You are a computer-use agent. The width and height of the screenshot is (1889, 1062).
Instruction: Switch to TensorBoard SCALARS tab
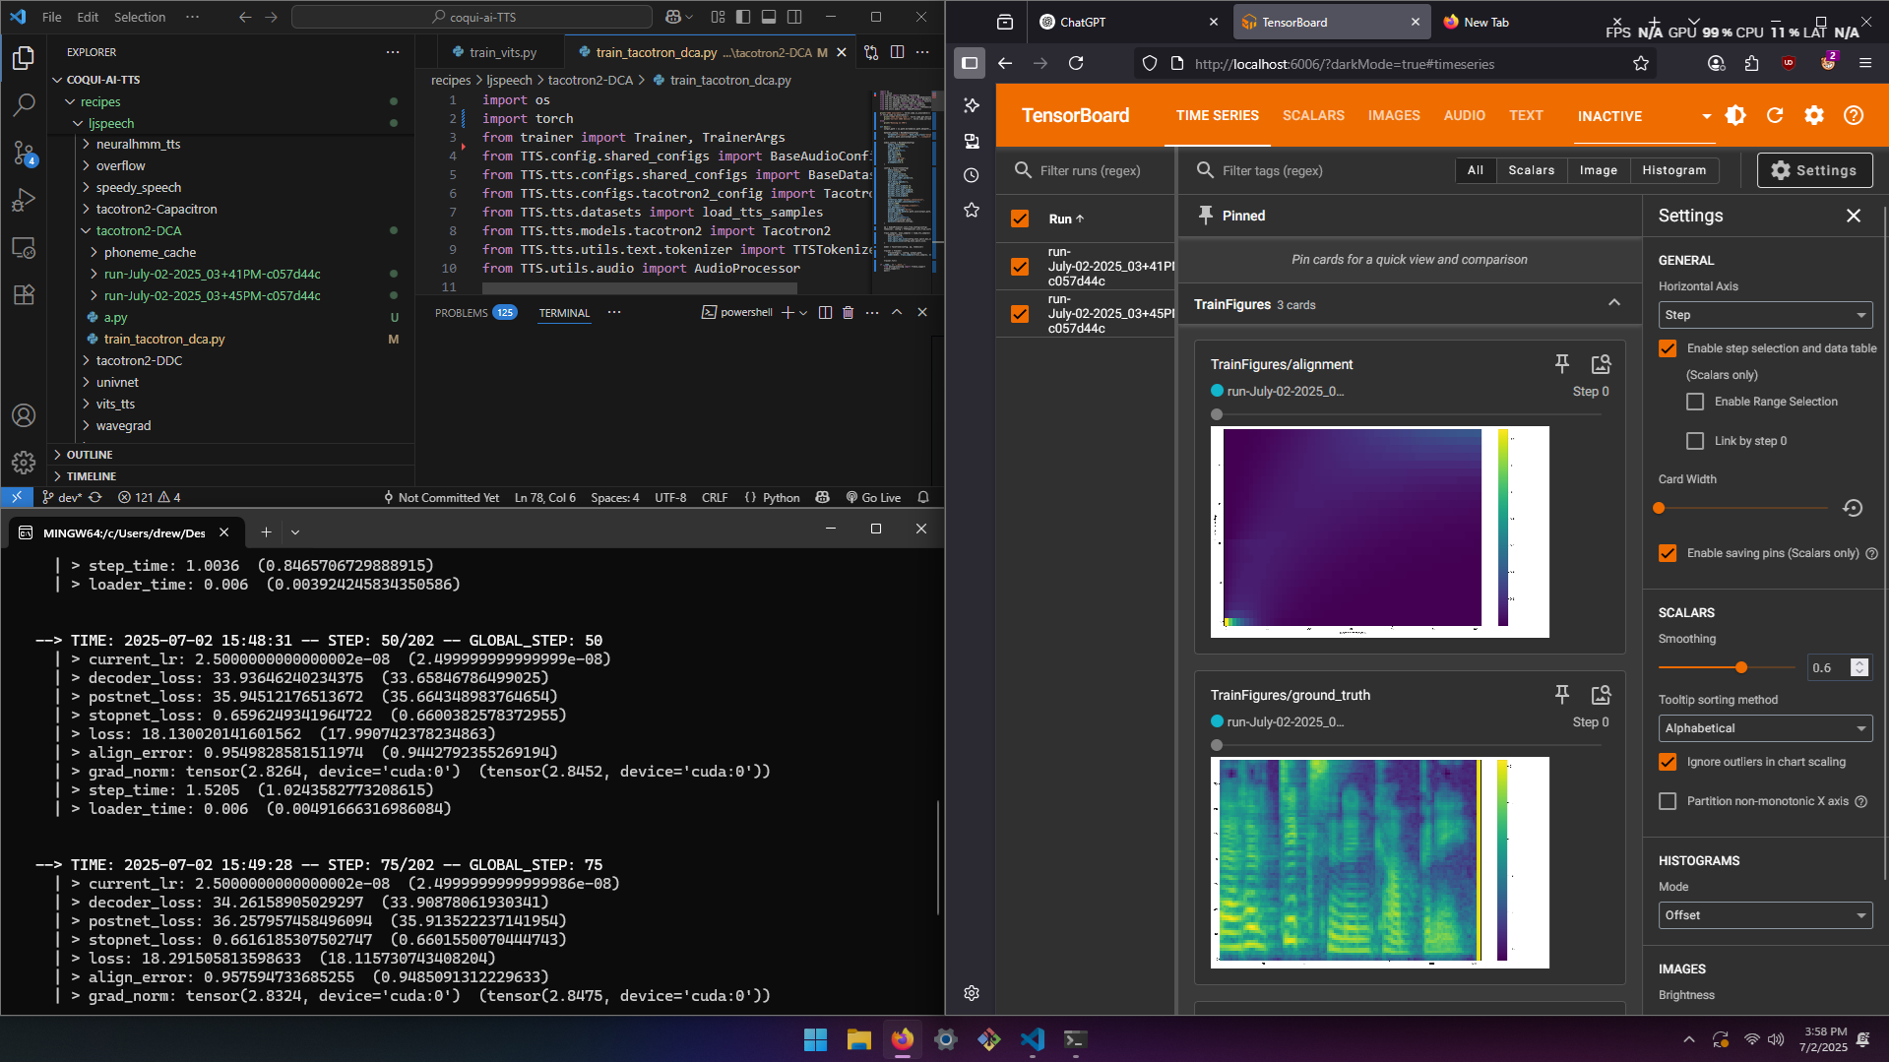1313,115
